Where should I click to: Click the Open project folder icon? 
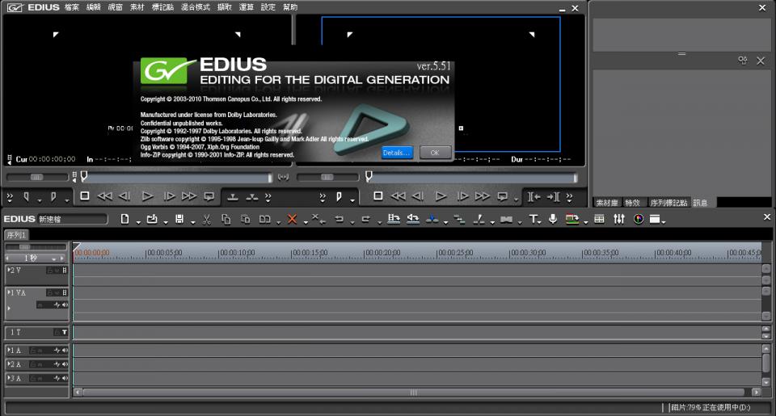152,219
